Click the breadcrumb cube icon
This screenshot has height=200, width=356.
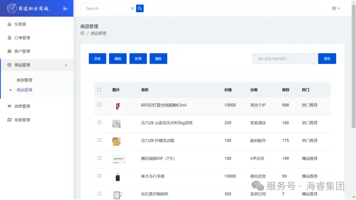pos(82,33)
